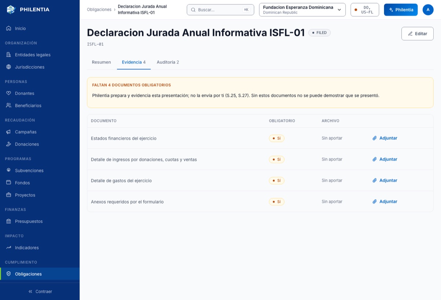Click Adjuntar for Anexos requeridos por el formulario
Screen dimensions: 441x300
(385, 201)
